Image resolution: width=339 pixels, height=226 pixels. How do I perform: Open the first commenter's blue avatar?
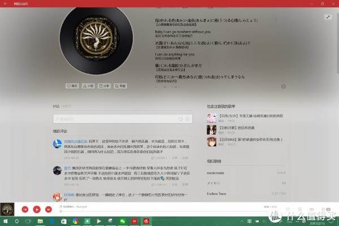[57, 144]
